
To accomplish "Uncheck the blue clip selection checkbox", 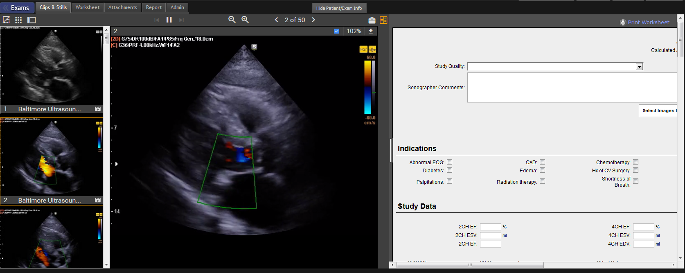I will point(336,31).
